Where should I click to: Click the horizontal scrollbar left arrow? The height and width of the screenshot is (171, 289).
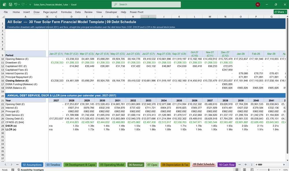click(256, 165)
